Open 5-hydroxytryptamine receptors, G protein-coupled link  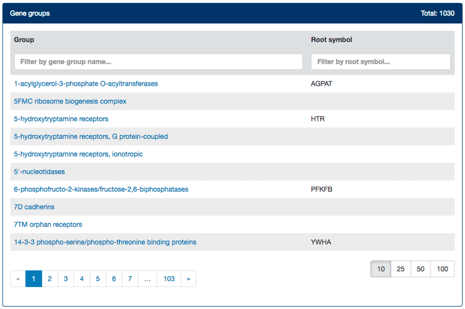91,136
